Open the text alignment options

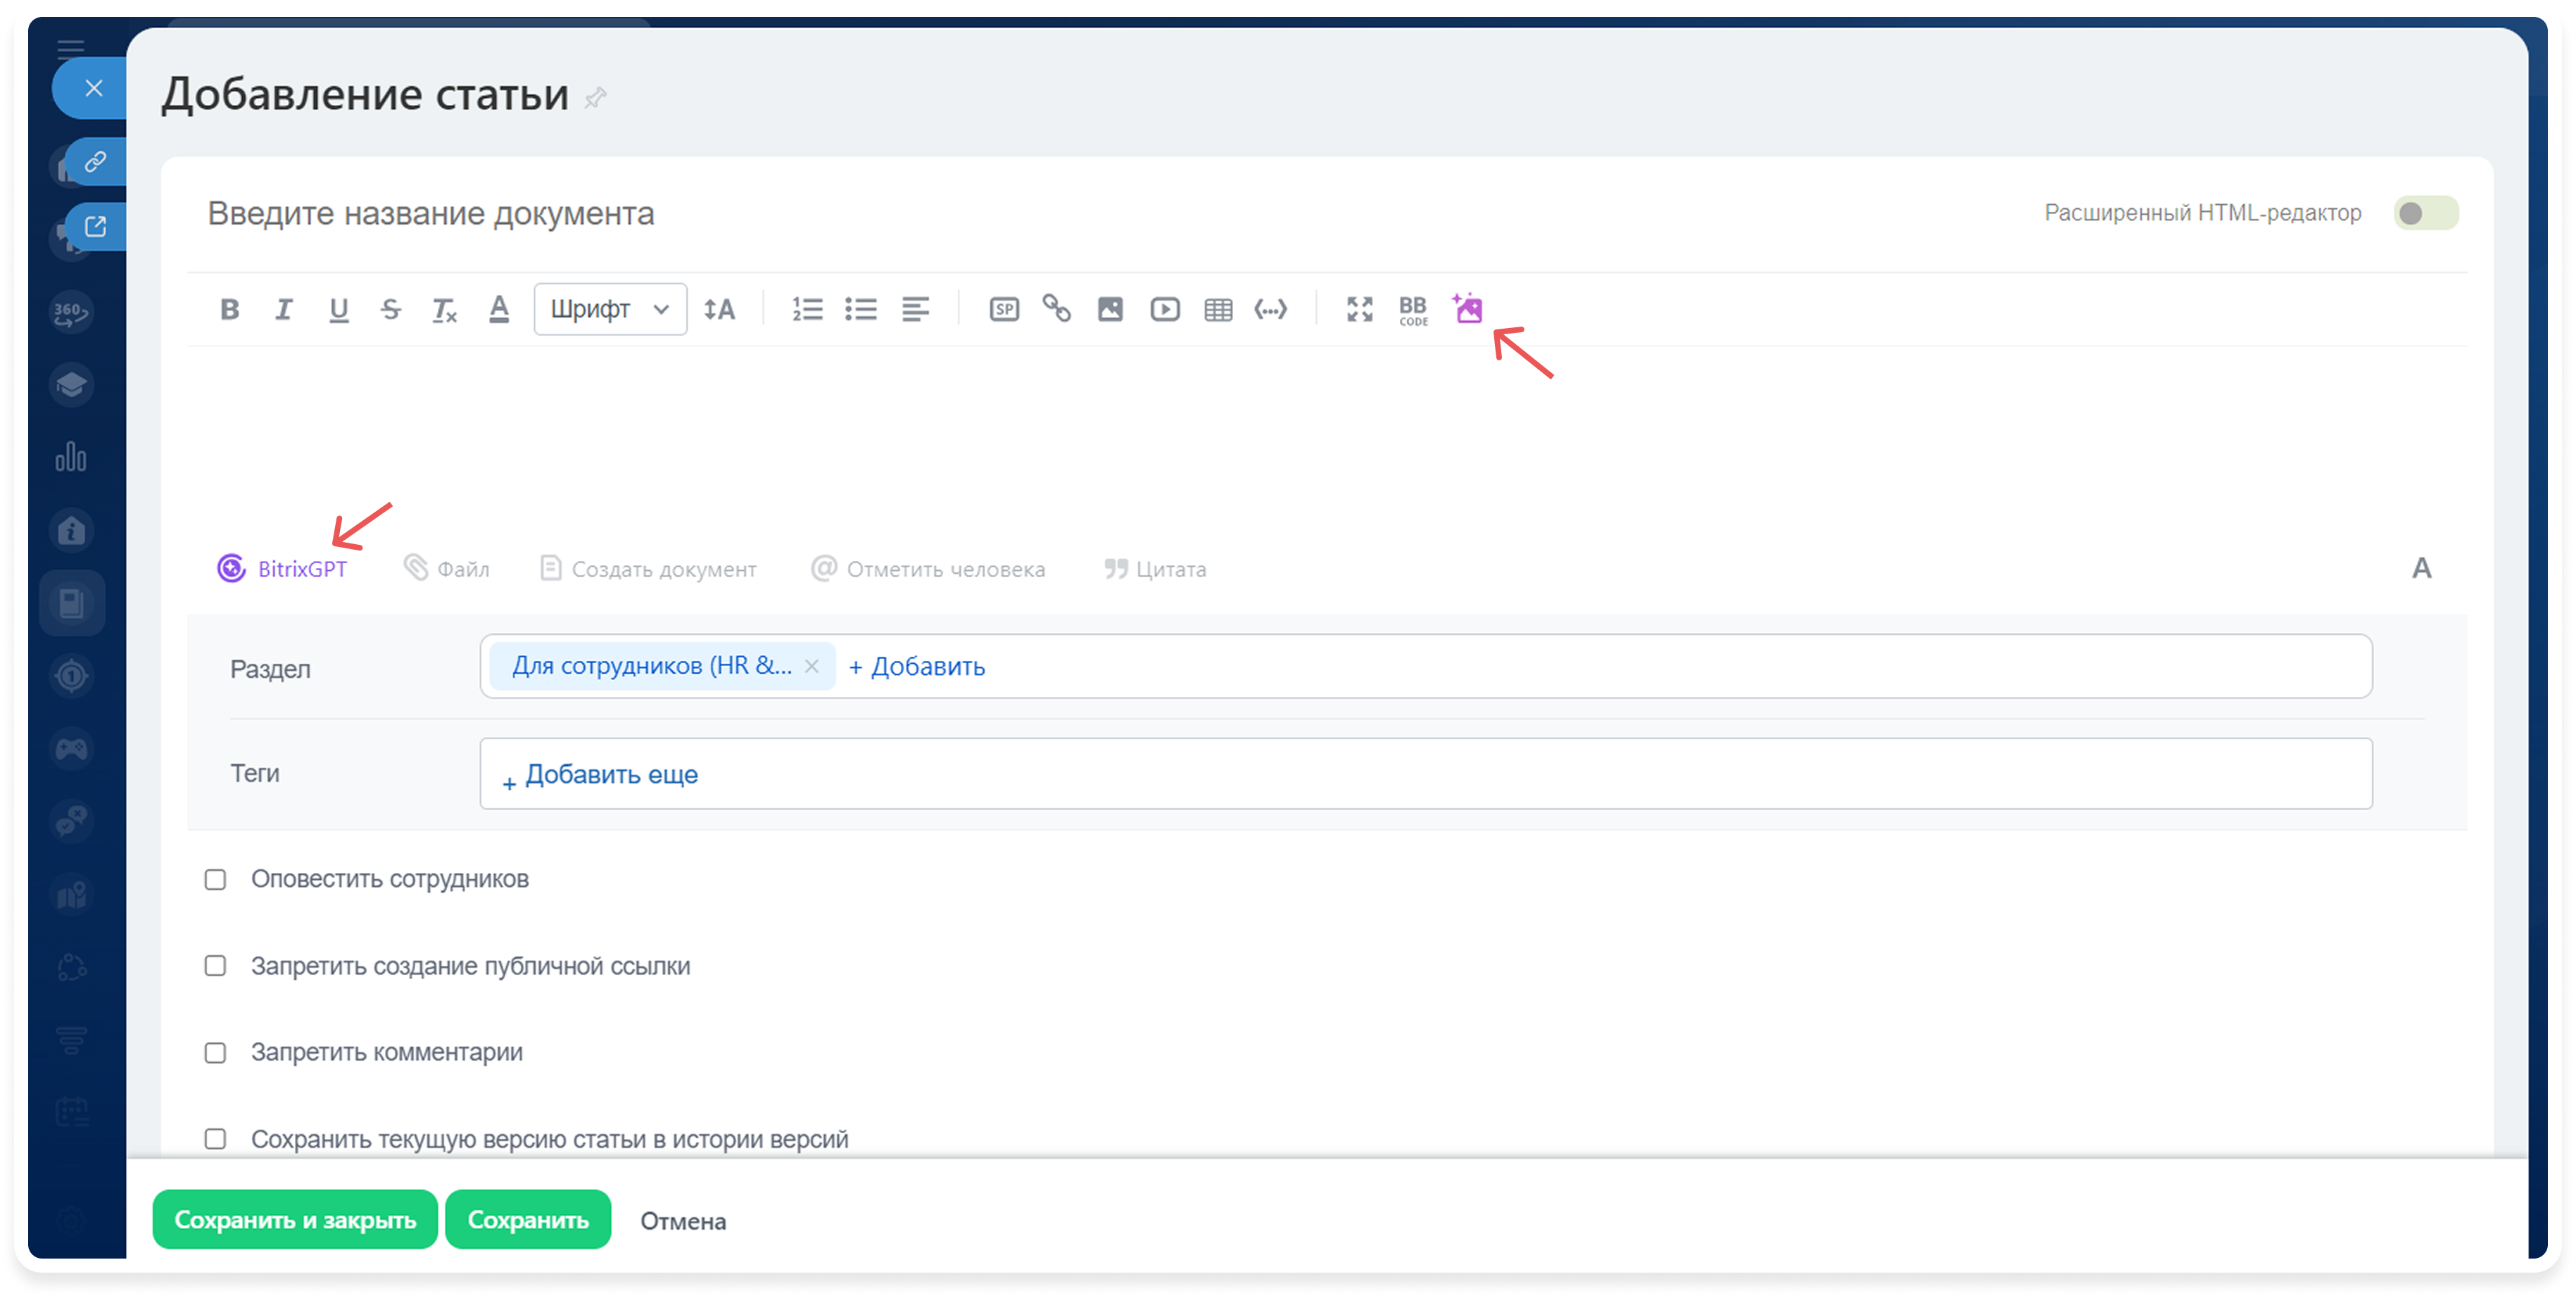(915, 309)
